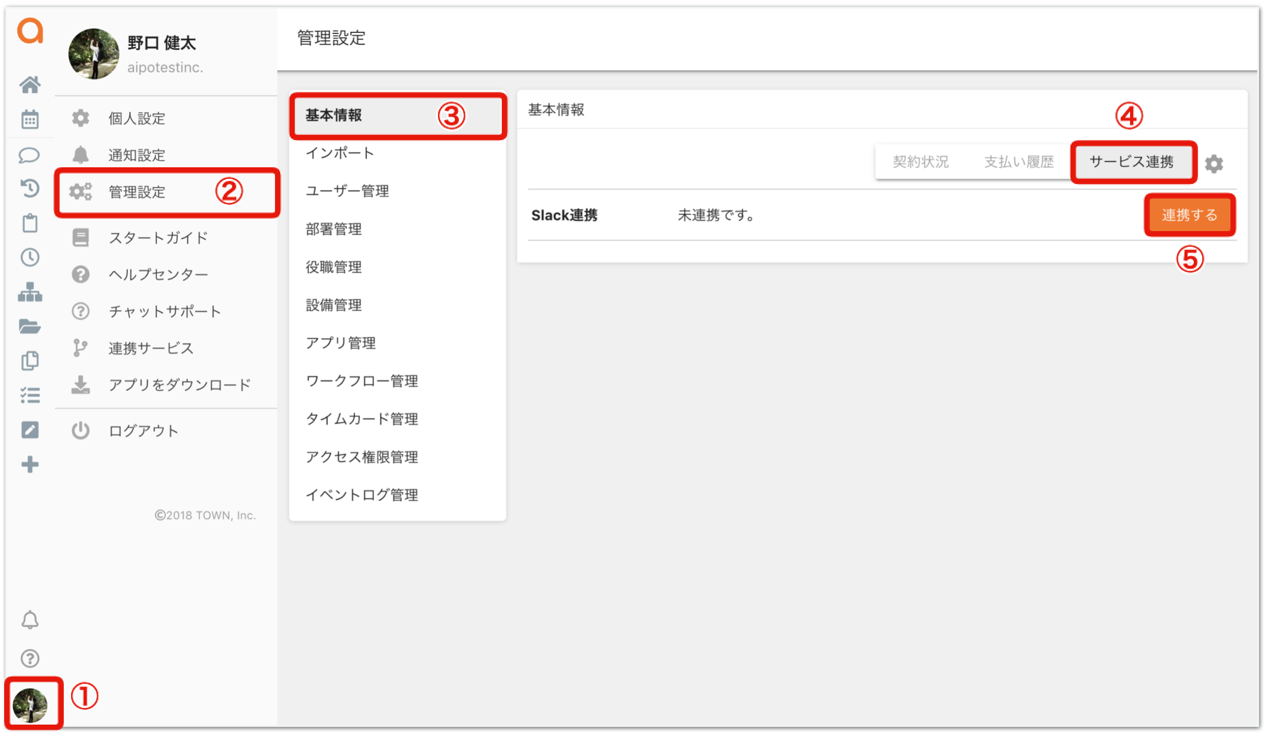Open the copy documents icon
This screenshot has height=734, width=1267.
pos(30,361)
